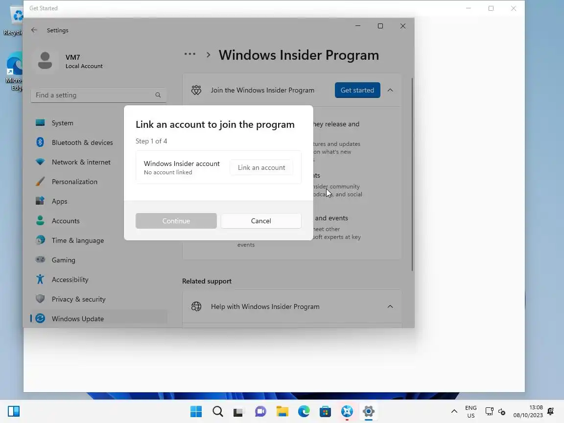564x423 pixels.
Task: Open Bluetooth & devices settings
Action: (x=98, y=142)
